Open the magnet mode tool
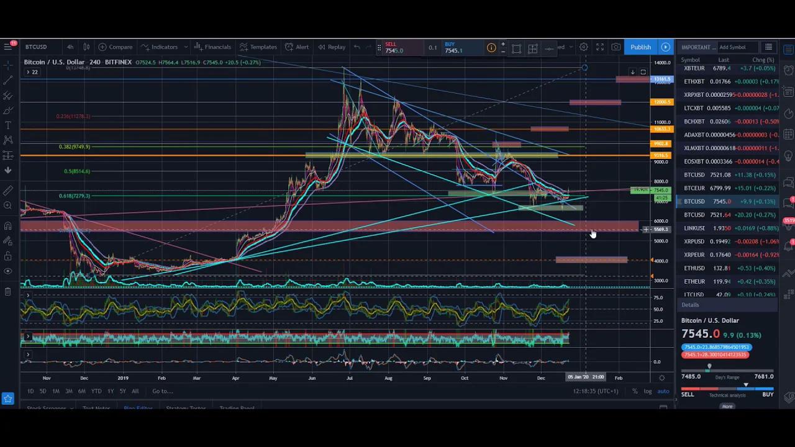The height and width of the screenshot is (447, 795). tap(8, 226)
